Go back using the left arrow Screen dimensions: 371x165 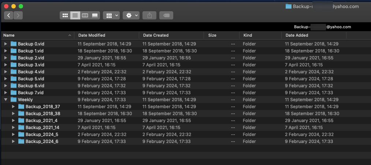coord(9,15)
